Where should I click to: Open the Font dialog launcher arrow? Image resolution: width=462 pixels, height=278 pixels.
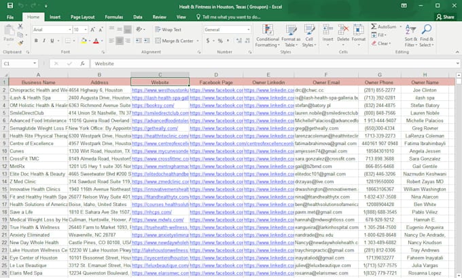[x=103, y=52]
